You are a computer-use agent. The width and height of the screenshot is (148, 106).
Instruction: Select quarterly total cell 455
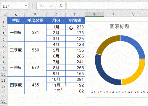click(35, 85)
